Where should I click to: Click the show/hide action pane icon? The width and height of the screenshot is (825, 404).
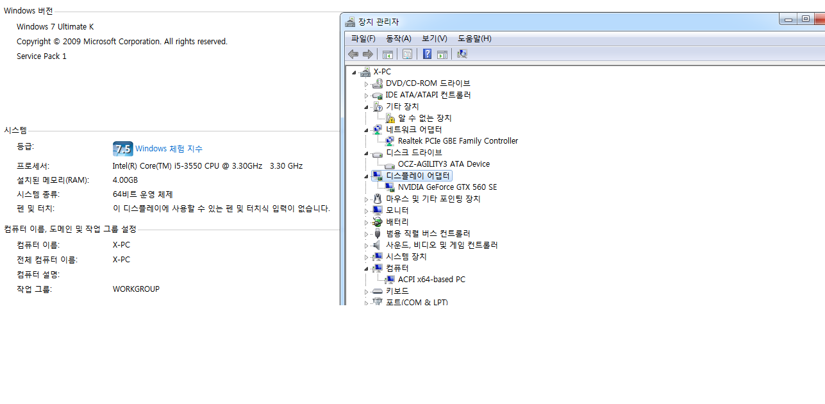tap(442, 55)
